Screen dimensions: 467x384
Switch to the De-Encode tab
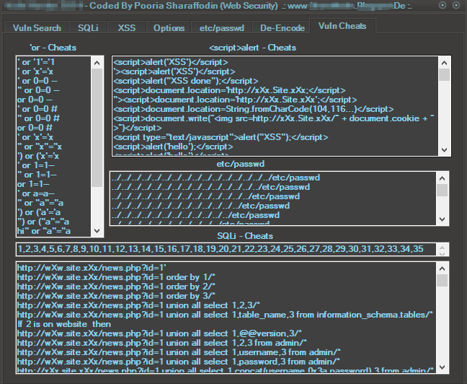click(x=283, y=27)
